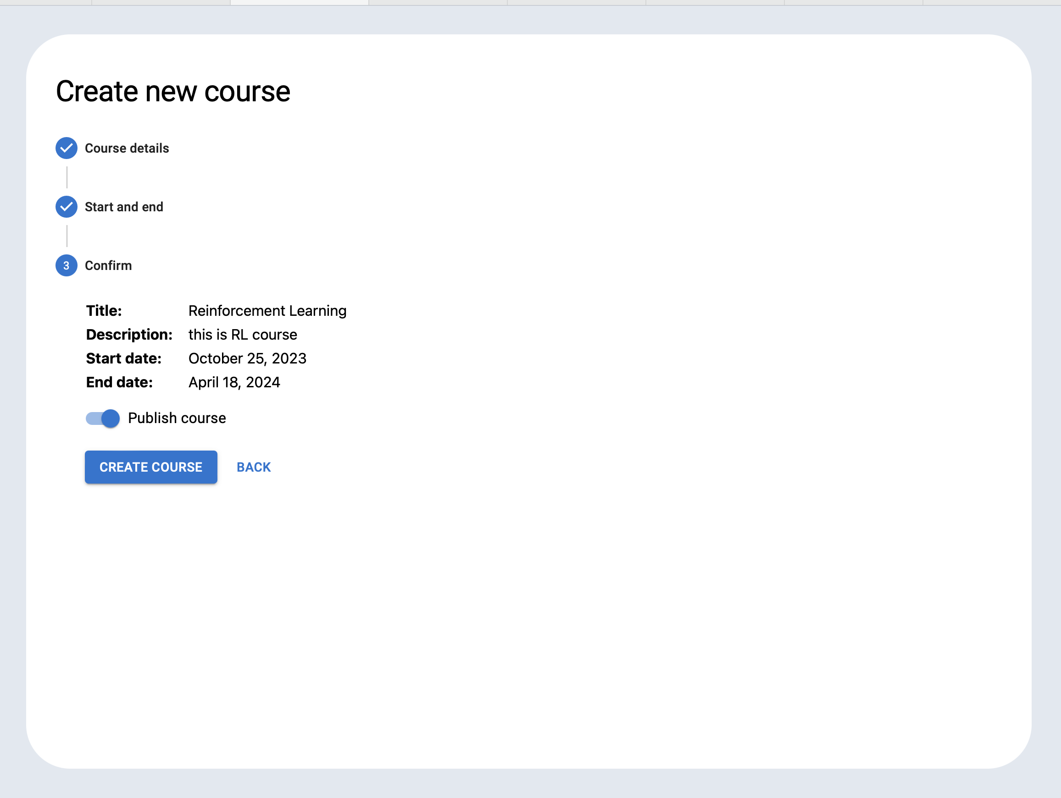Click the 'Create new course' heading
The height and width of the screenshot is (798, 1061).
pos(173,92)
